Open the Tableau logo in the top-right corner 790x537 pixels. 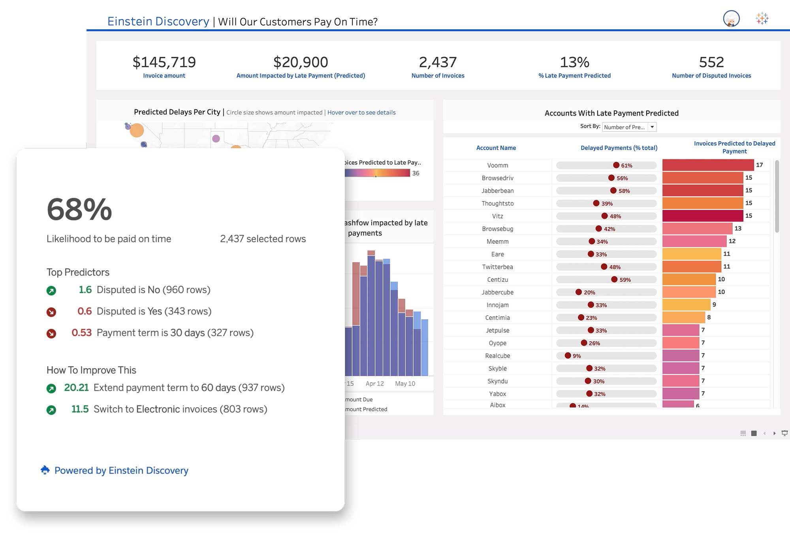761,18
